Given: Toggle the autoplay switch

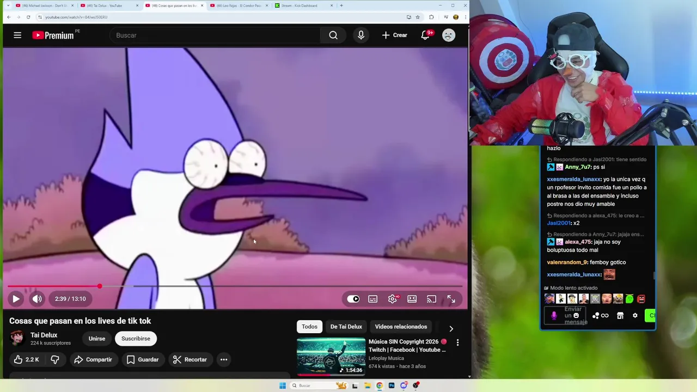Looking at the screenshot, I should pyautogui.click(x=353, y=299).
